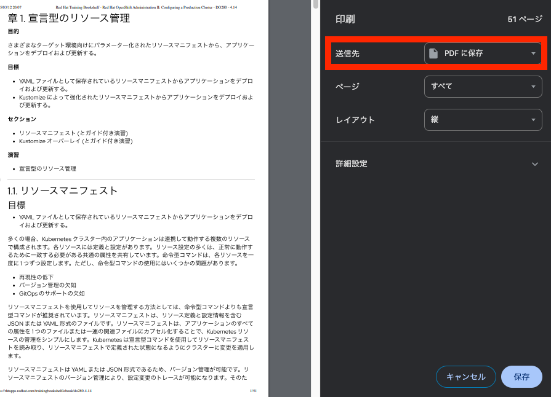Click the print preview scrollbar thumb
551x397 pixels.
coord(316,5)
